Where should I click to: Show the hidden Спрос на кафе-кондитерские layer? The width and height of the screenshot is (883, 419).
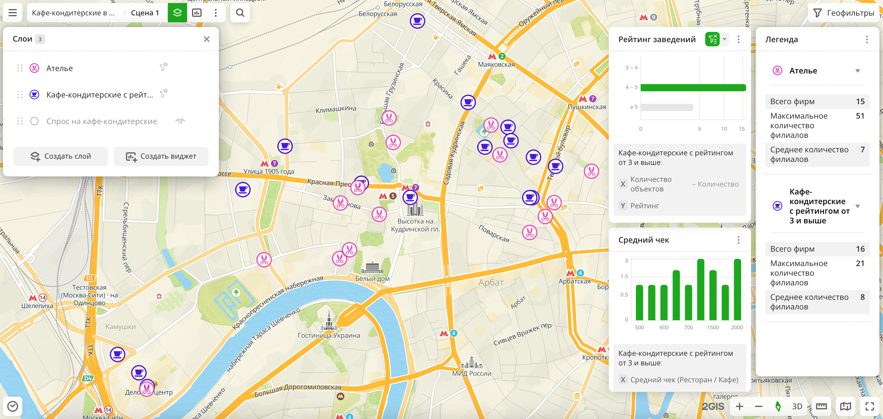(x=180, y=121)
